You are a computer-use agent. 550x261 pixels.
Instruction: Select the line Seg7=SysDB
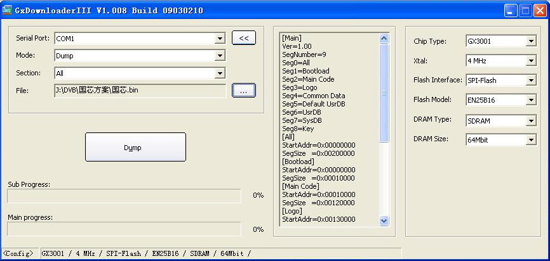click(x=302, y=120)
